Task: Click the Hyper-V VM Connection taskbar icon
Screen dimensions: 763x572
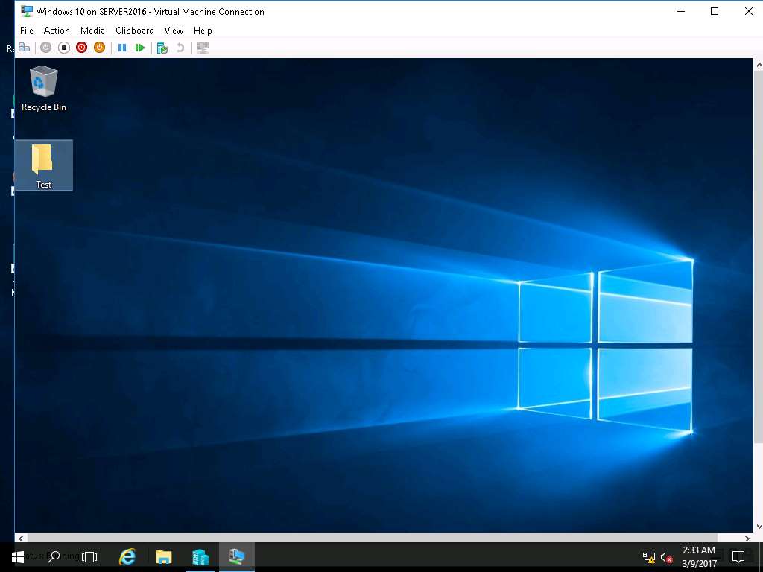Action: [x=237, y=557]
